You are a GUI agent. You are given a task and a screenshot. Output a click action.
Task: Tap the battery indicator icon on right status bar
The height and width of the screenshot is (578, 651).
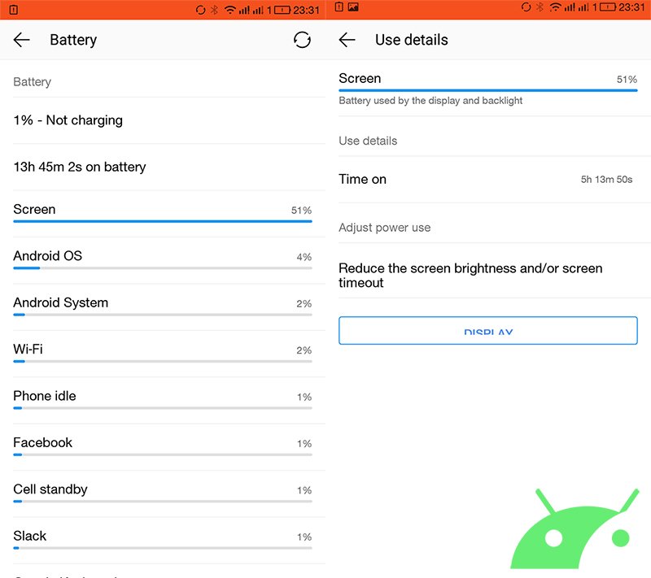pos(607,7)
